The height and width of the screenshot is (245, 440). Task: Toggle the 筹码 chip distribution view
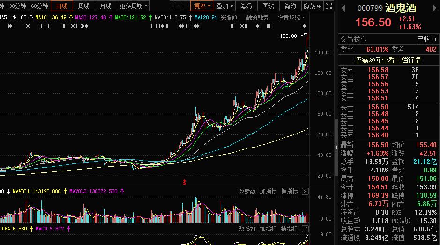[x=246, y=6]
